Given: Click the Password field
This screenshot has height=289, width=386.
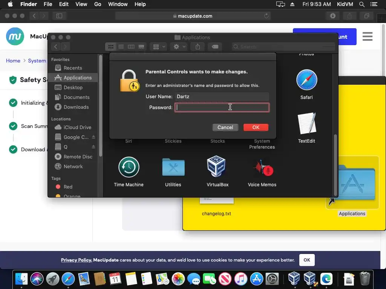Looking at the screenshot, I should pos(222,107).
